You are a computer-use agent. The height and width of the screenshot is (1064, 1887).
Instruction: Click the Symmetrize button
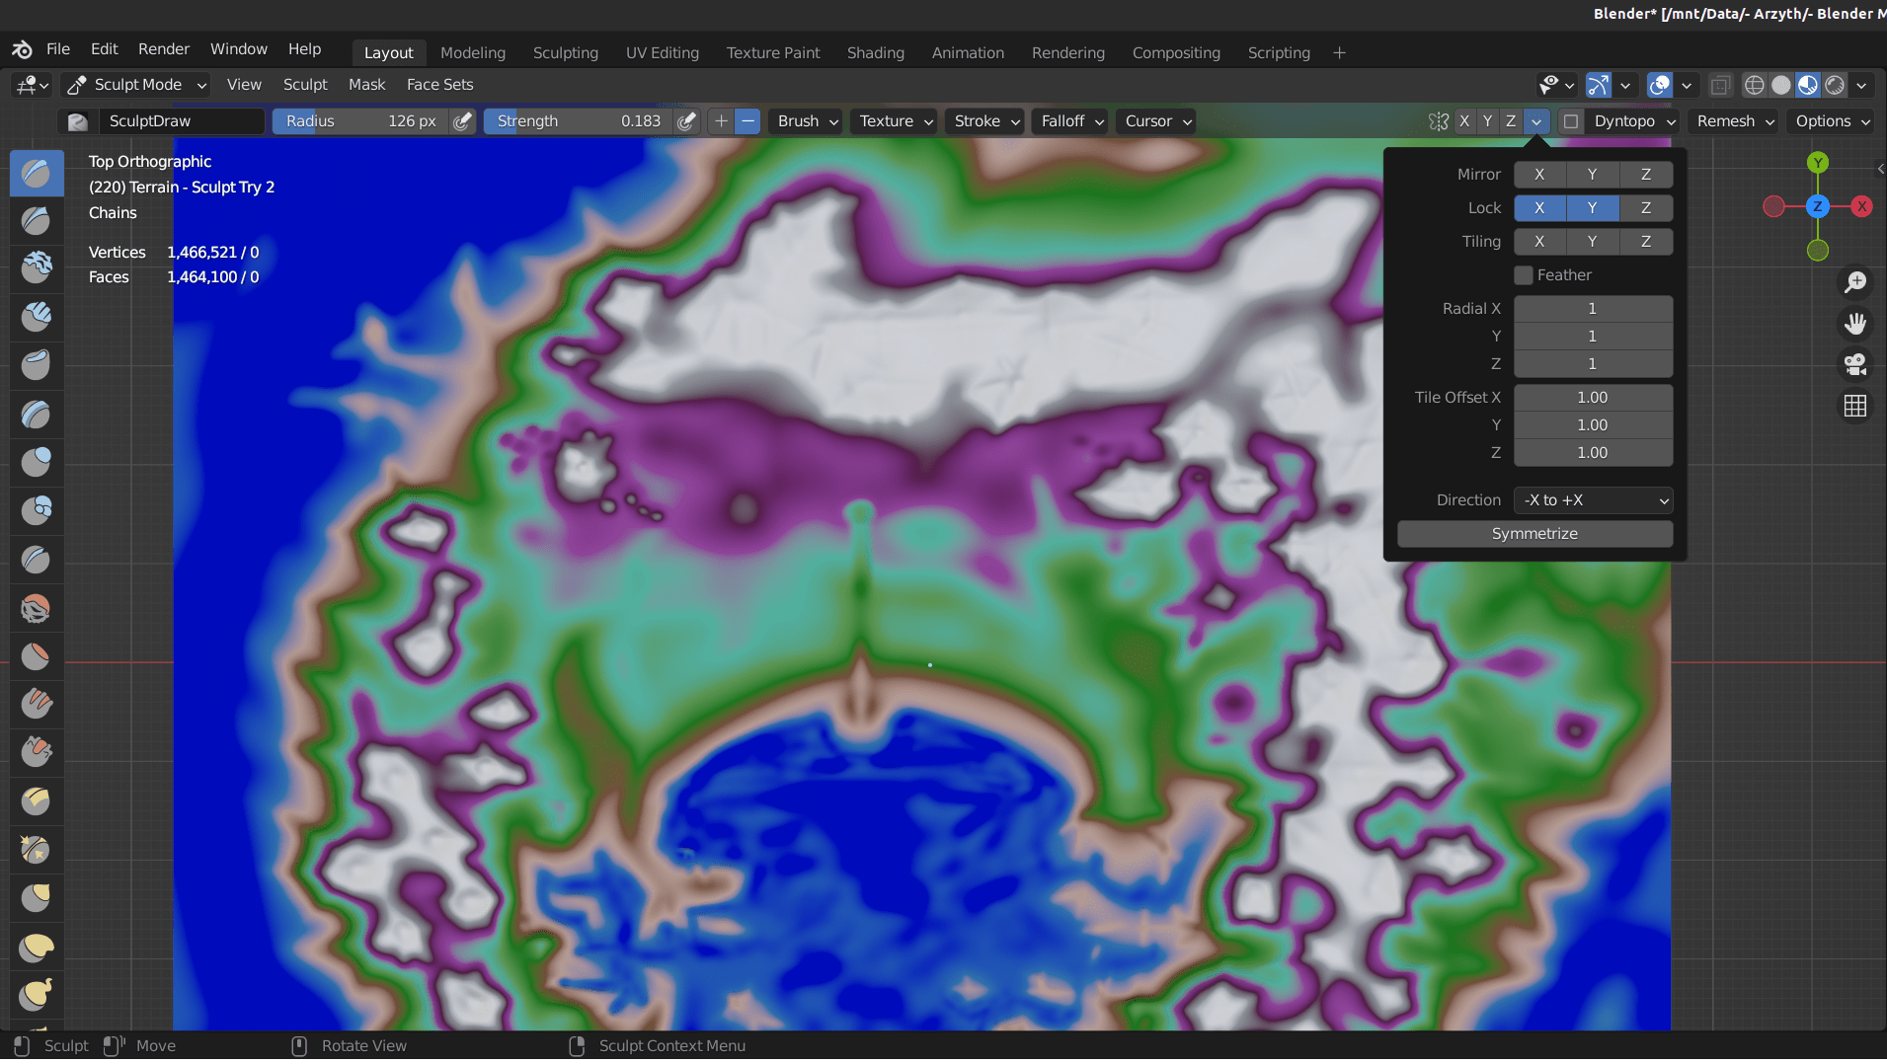pyautogui.click(x=1534, y=533)
